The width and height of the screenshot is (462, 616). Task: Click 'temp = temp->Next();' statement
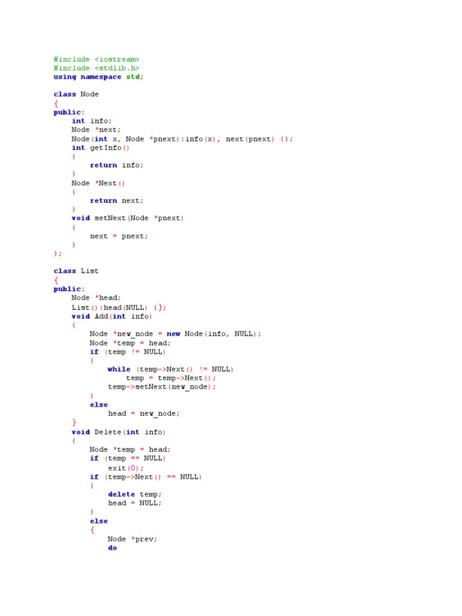click(171, 378)
